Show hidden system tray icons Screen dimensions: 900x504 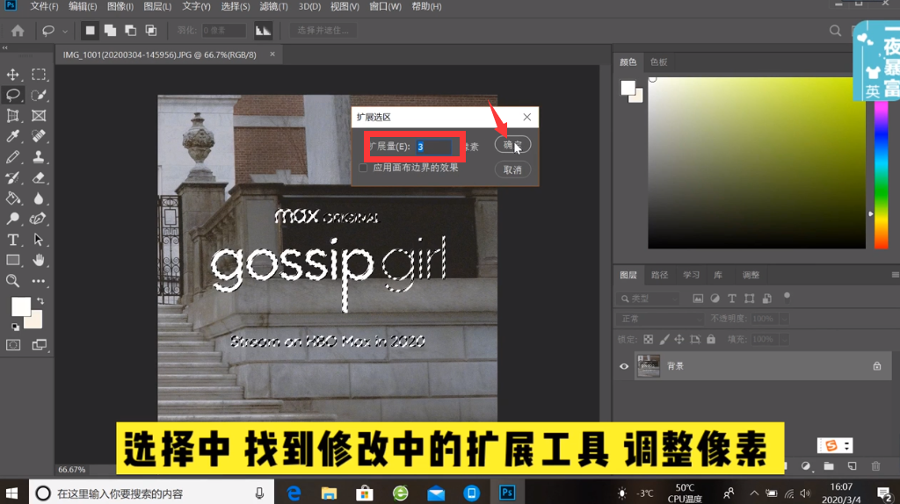pos(754,493)
